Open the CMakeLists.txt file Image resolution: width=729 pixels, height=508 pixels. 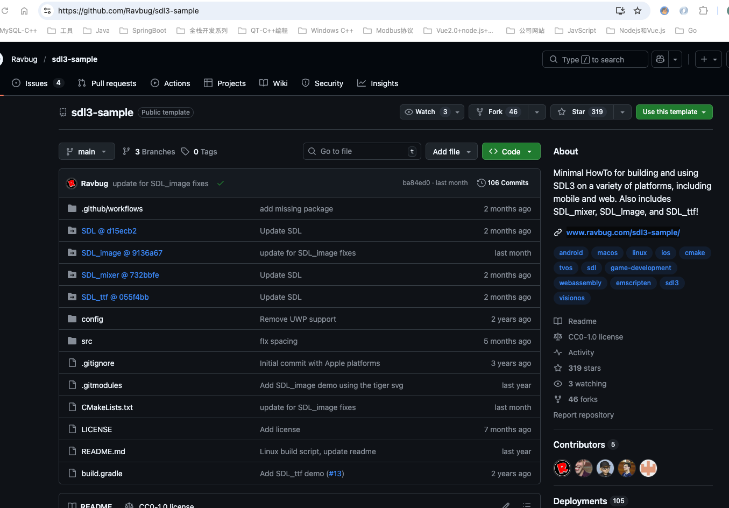pyautogui.click(x=107, y=407)
